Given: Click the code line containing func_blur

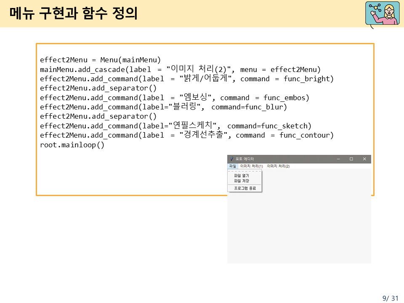Looking at the screenshot, I should pos(163,106).
